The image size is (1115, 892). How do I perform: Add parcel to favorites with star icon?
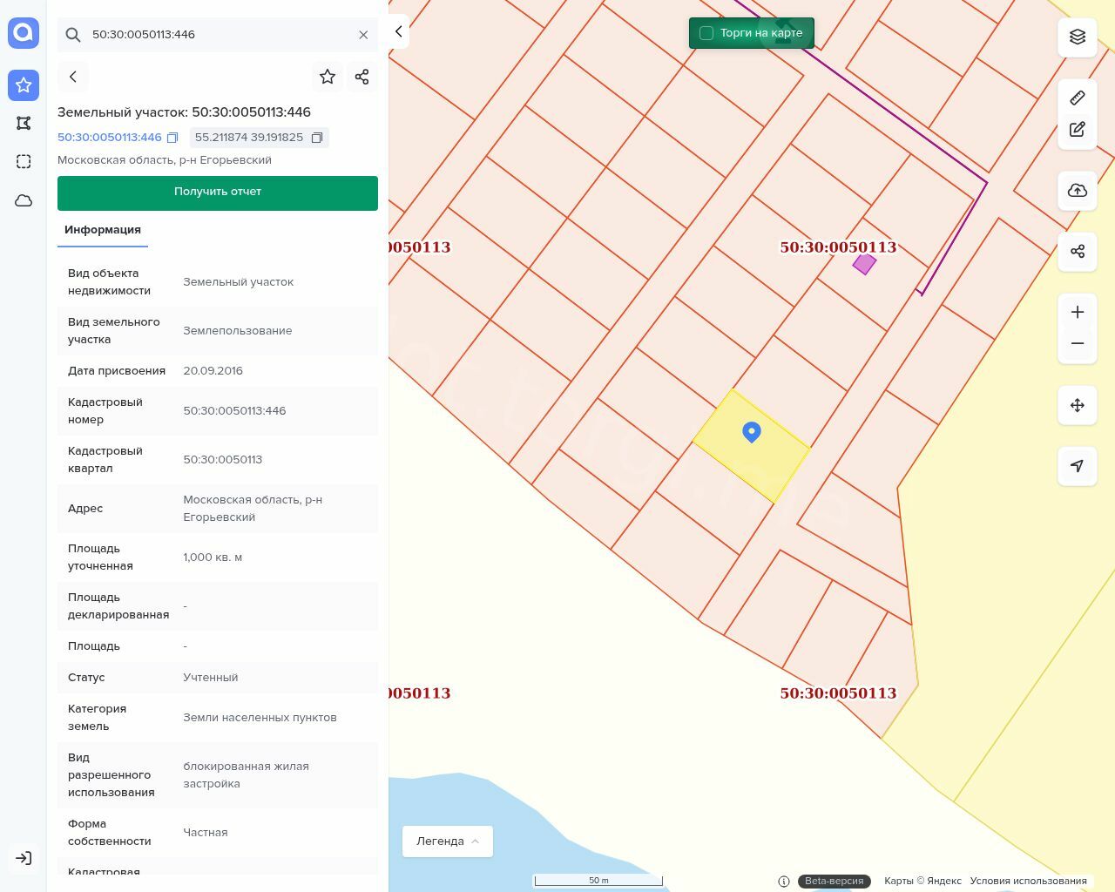point(328,77)
